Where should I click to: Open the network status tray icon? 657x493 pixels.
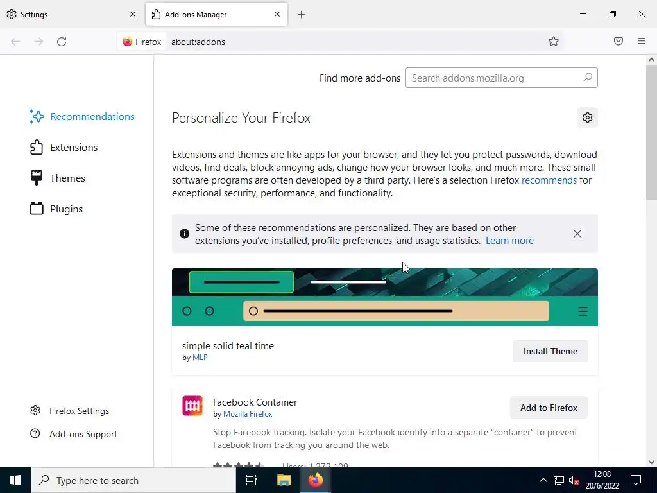559,480
